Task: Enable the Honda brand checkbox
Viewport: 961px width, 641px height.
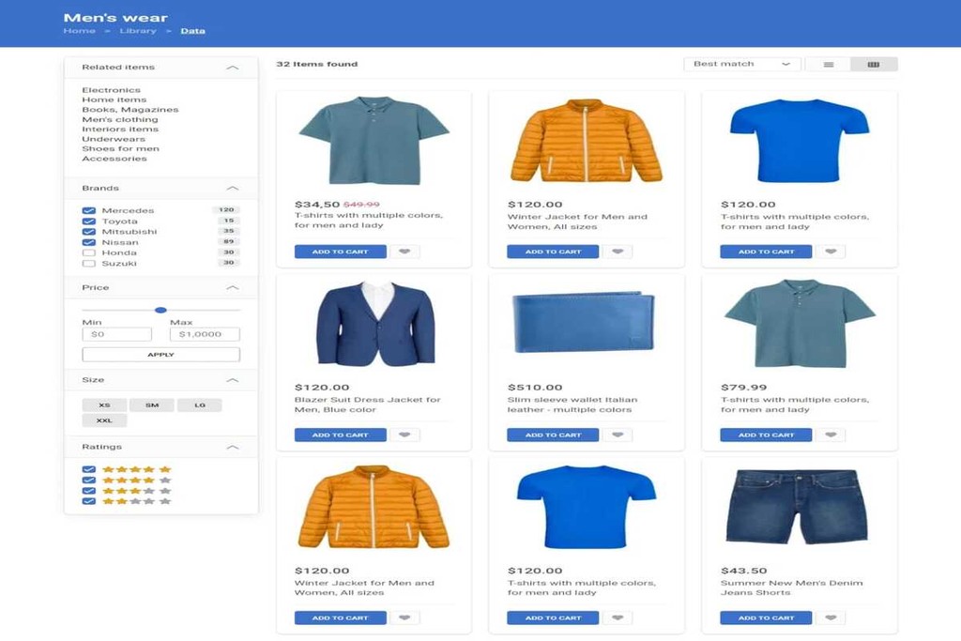Action: (89, 253)
